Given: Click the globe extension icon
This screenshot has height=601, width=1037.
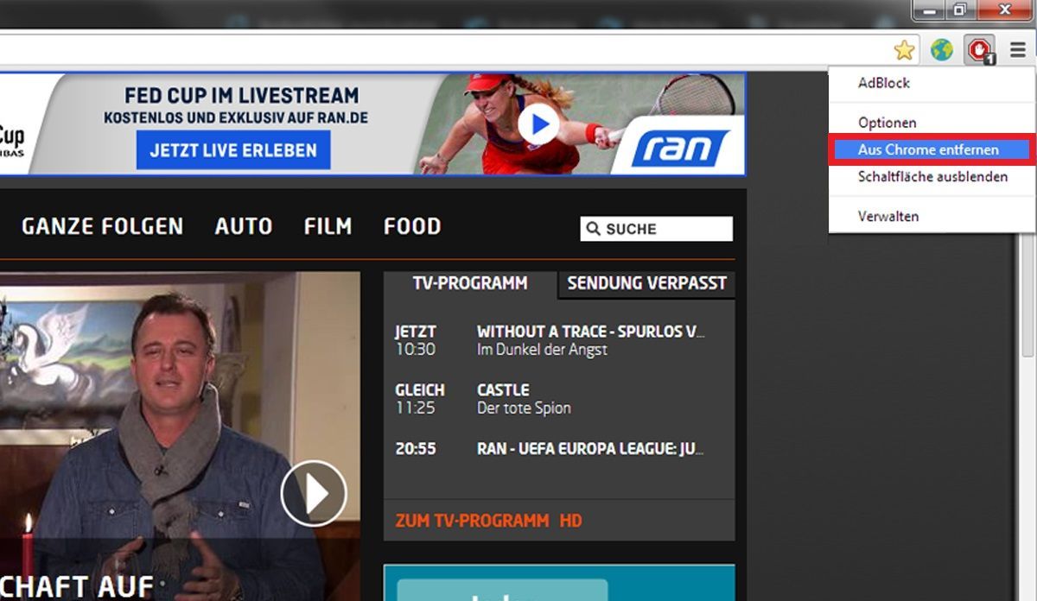Looking at the screenshot, I should pyautogui.click(x=941, y=50).
